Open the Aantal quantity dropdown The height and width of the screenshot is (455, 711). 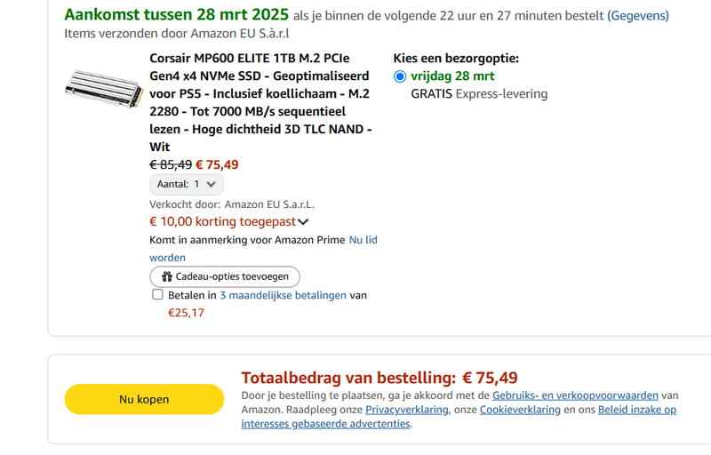pos(187,184)
